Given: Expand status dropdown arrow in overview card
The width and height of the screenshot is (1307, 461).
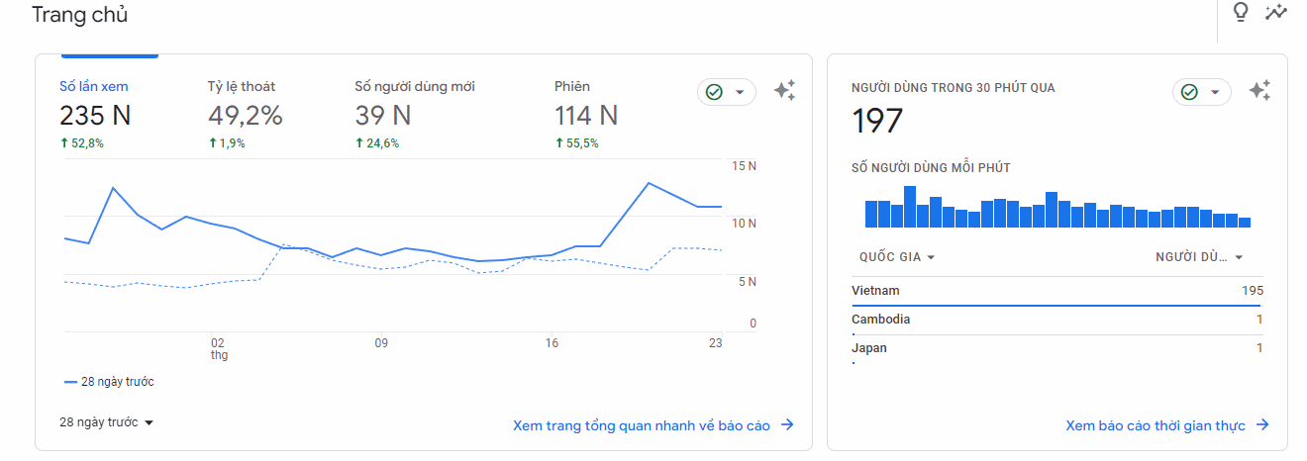Looking at the screenshot, I should click(740, 92).
